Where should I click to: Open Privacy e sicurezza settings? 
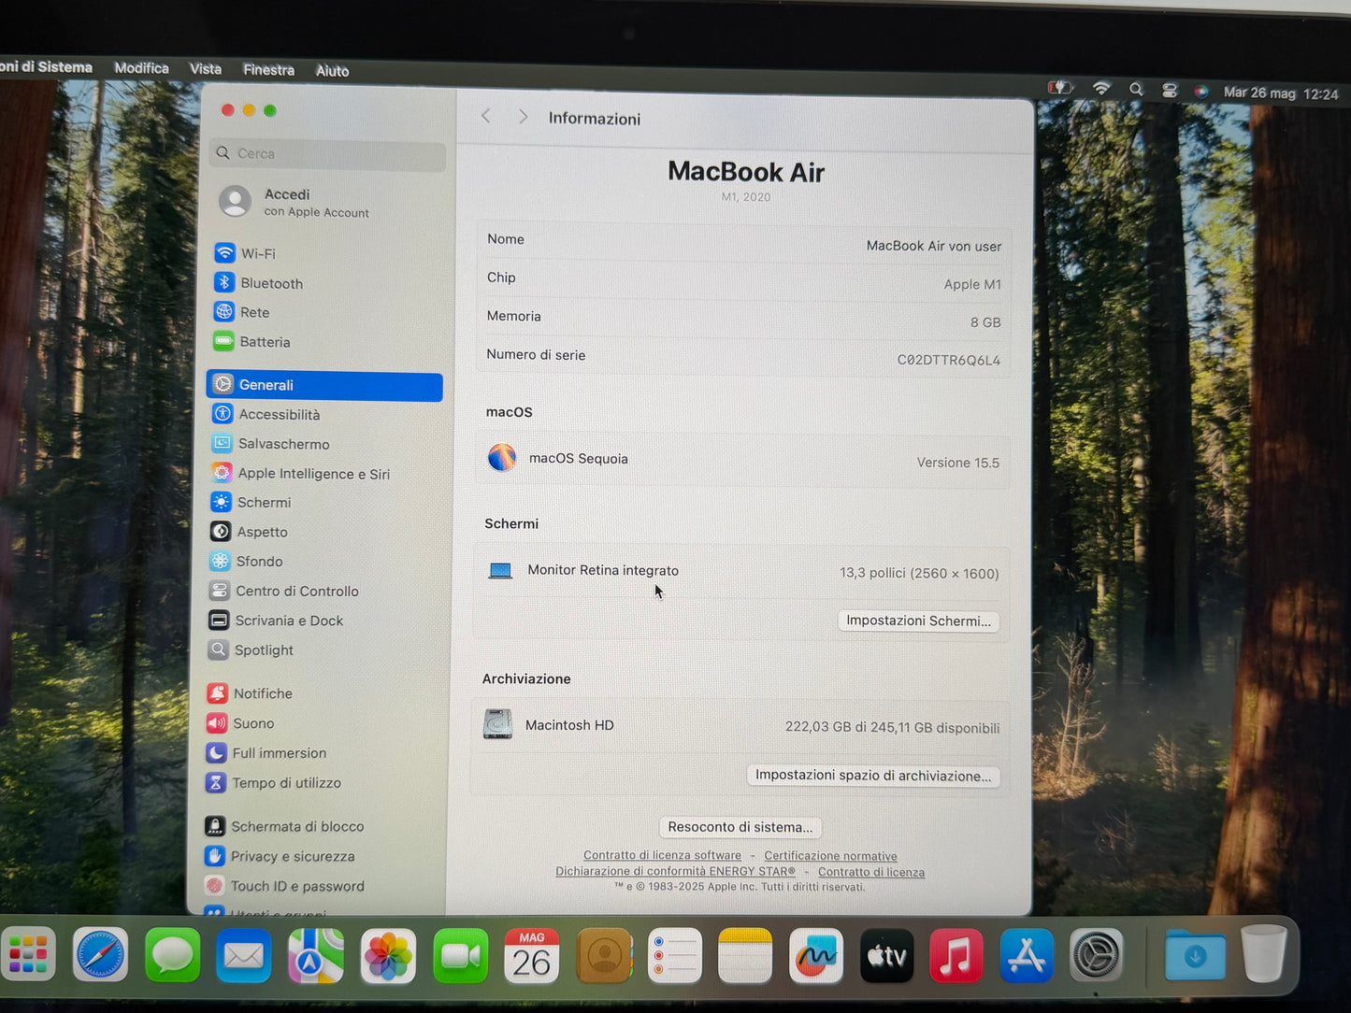(280, 857)
